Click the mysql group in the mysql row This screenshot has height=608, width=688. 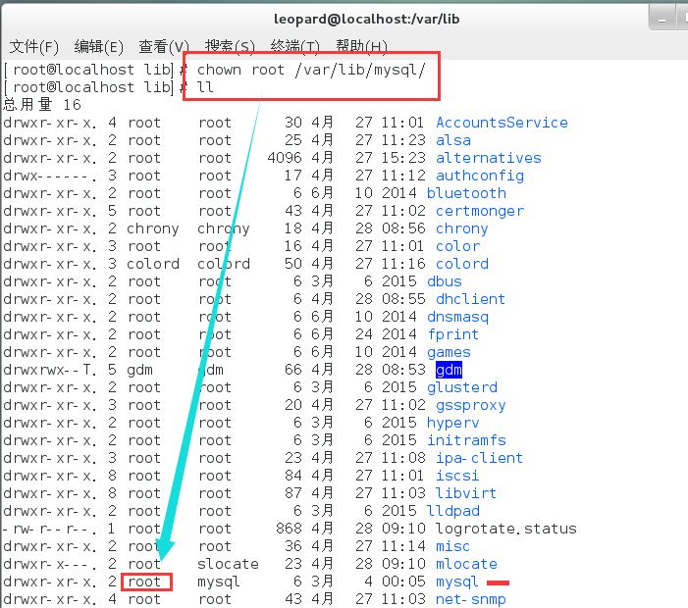(219, 583)
